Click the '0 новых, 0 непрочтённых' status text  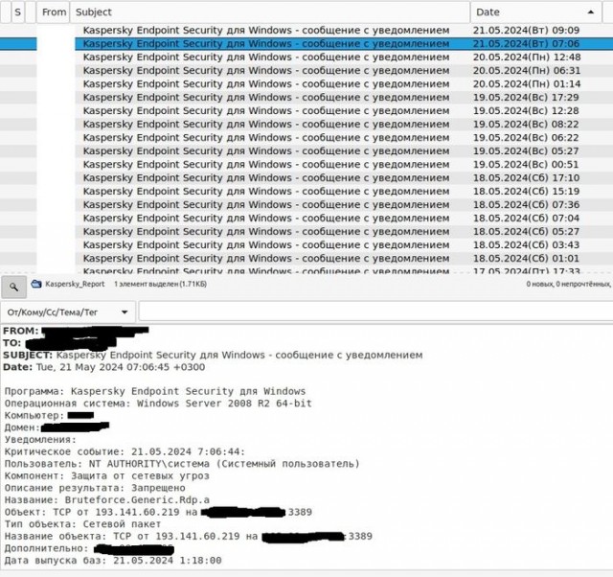point(568,284)
